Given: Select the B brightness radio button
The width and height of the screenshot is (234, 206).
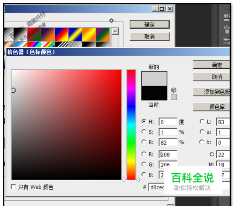Looking at the screenshot, I should point(144,142).
